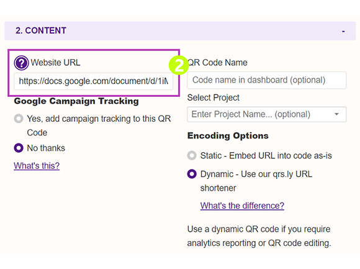Click the "Website URL" label text

pos(56,63)
